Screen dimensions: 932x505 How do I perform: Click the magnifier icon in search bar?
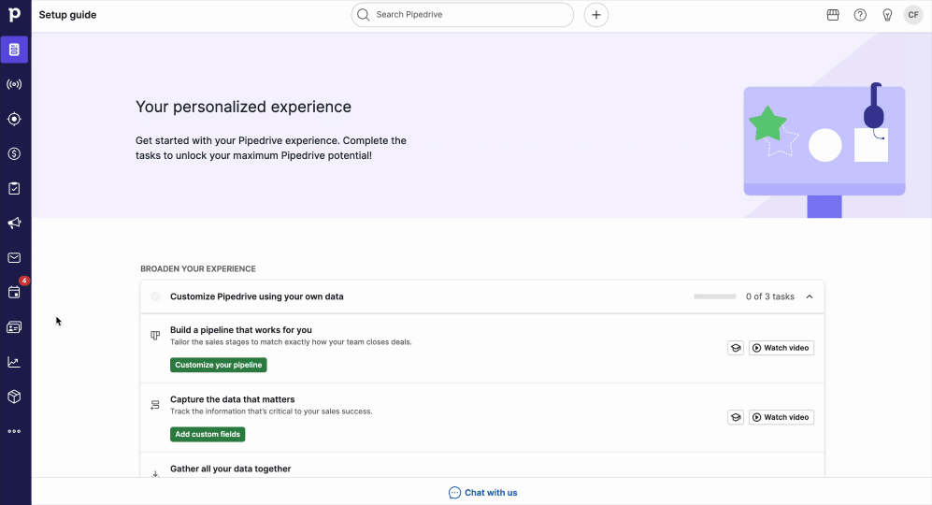pyautogui.click(x=363, y=15)
